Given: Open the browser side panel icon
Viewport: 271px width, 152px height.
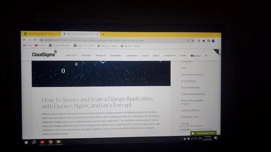Looking at the screenshot, I should 208,41.
